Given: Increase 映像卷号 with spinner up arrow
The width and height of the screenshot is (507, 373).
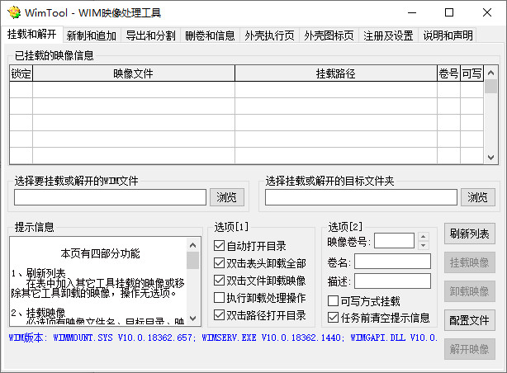Looking at the screenshot, I should click(424, 237).
